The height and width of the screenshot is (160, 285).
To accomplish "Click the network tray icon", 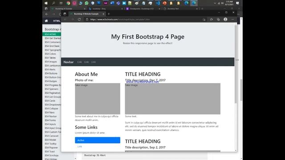I will coord(219,3).
